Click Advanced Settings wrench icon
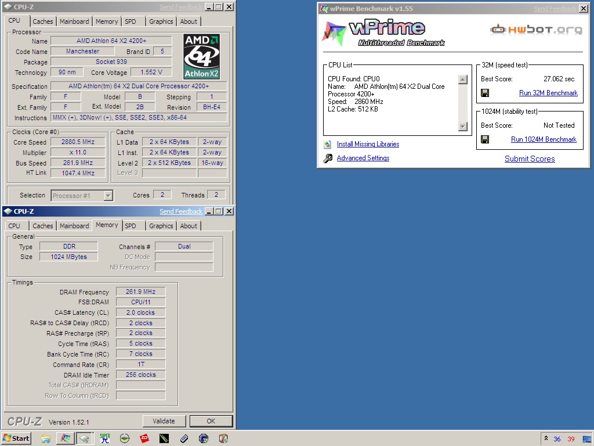594x446 pixels. (328, 158)
